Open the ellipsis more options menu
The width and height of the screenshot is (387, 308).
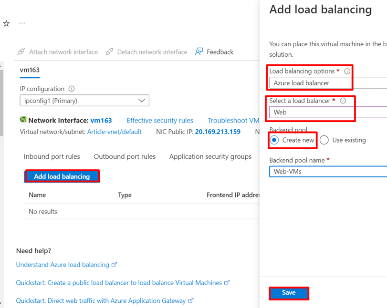click(21, 22)
